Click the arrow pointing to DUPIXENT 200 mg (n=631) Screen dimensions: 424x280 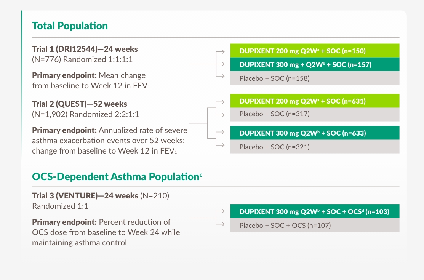pyautogui.click(x=220, y=102)
